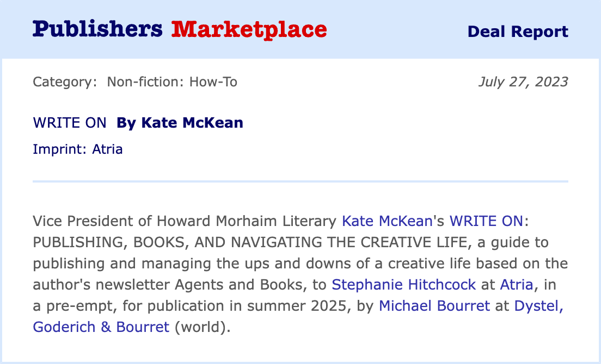Select the Non-fiction: How-To category text
601x364 pixels.
172,82
